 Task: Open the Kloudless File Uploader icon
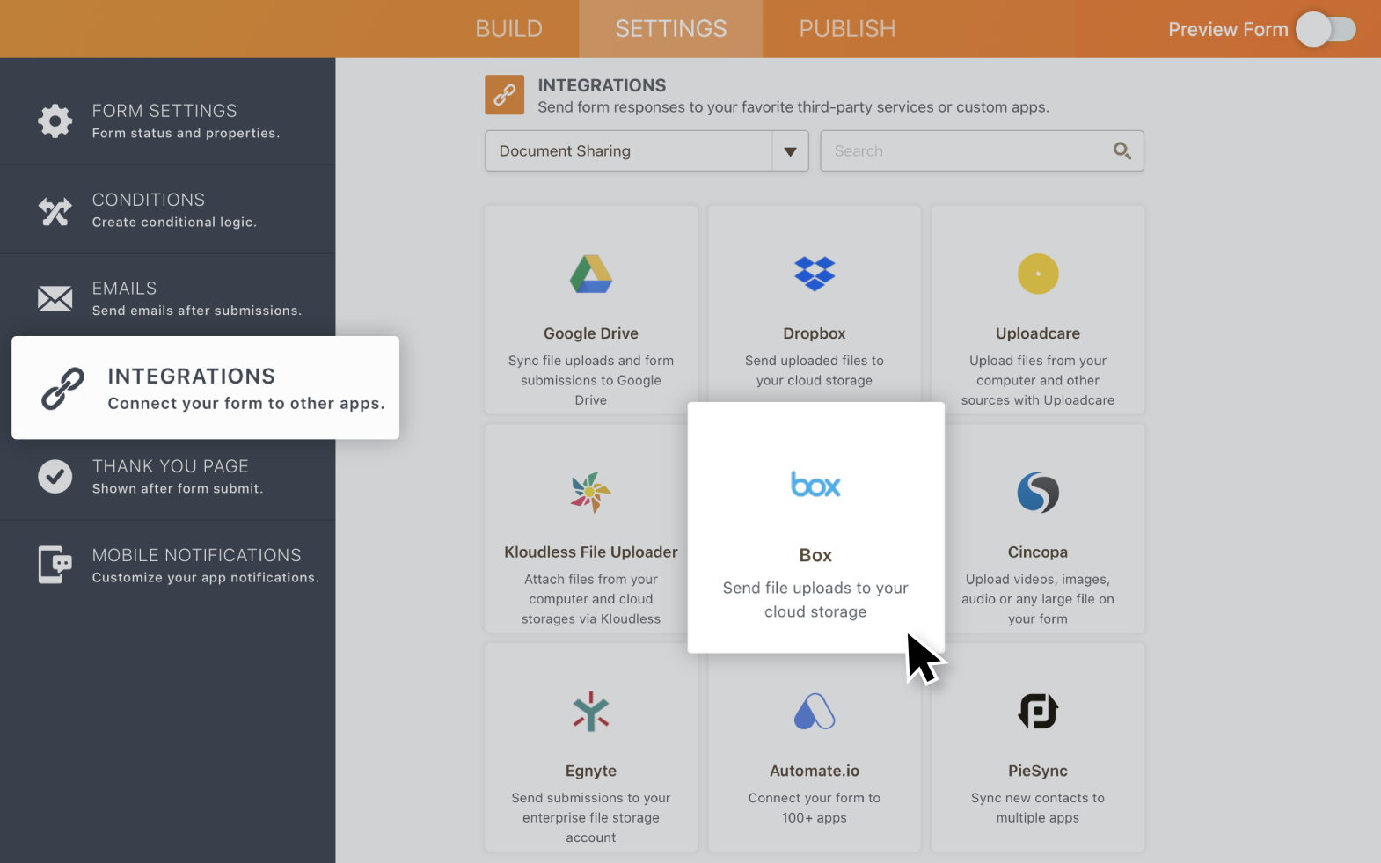[590, 492]
